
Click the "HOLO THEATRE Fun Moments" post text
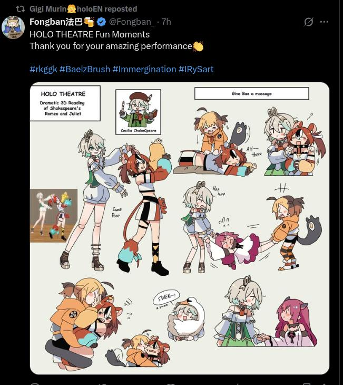click(x=90, y=34)
